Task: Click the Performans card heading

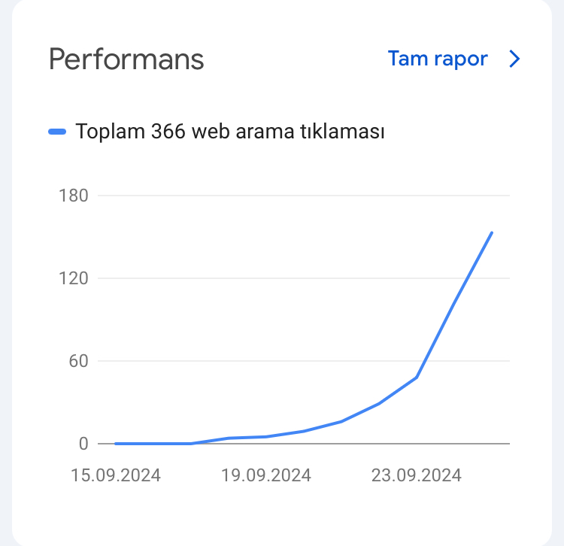Action: pos(126,59)
